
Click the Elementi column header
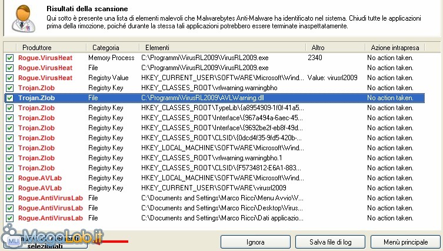click(222, 48)
